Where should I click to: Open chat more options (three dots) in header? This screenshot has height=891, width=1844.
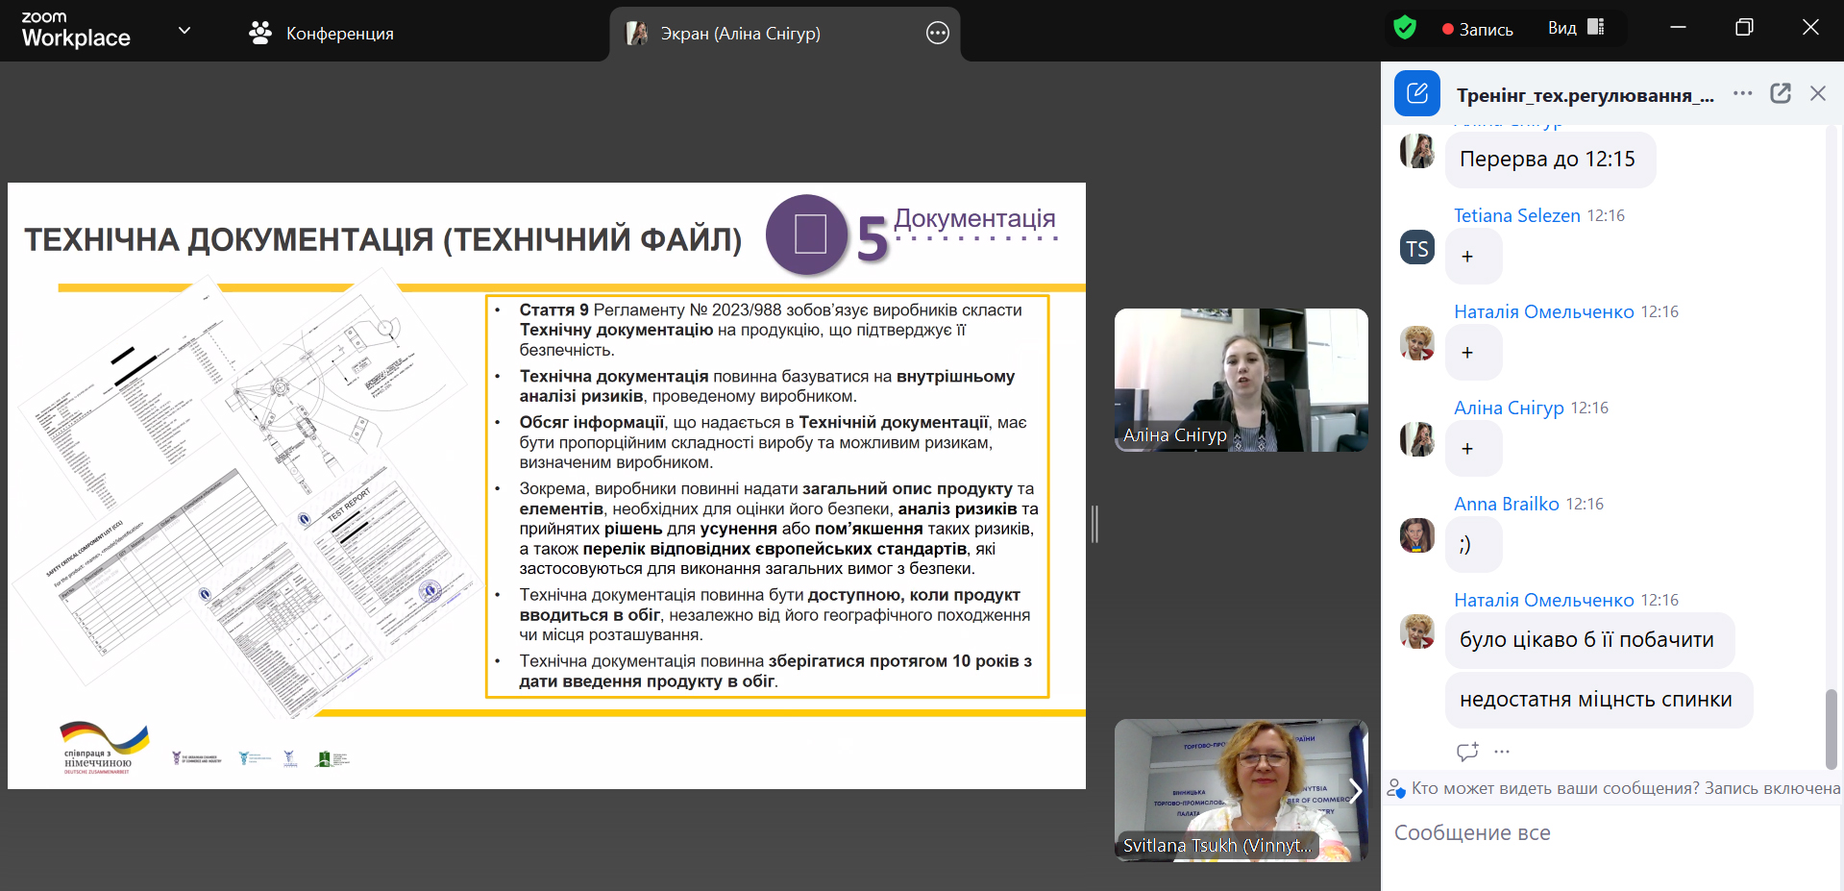tap(1742, 93)
